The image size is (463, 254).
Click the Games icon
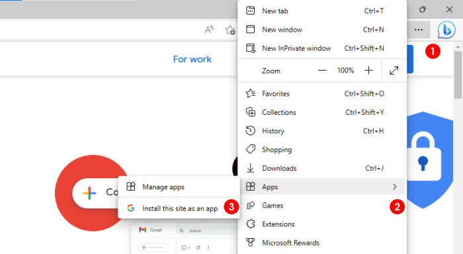[251, 205]
